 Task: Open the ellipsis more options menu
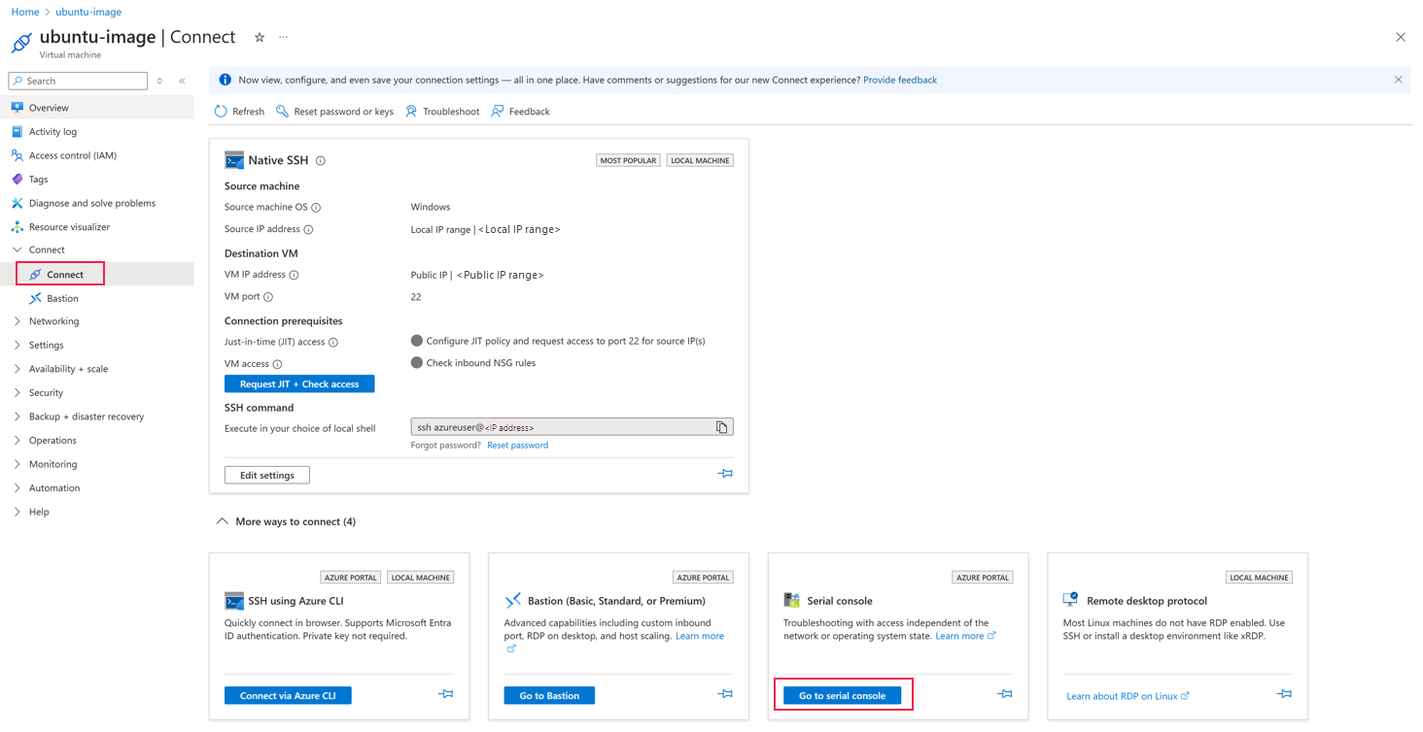click(x=284, y=38)
